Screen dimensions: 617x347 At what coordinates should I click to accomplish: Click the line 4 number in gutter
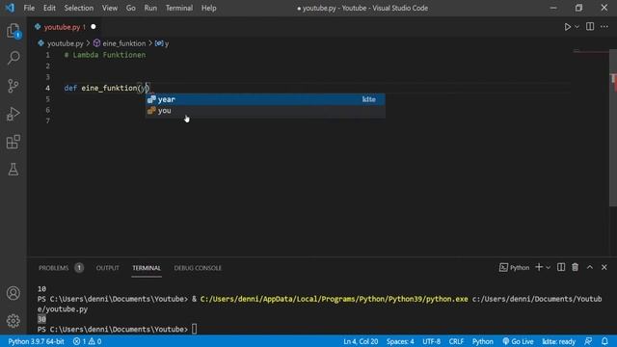(47, 88)
